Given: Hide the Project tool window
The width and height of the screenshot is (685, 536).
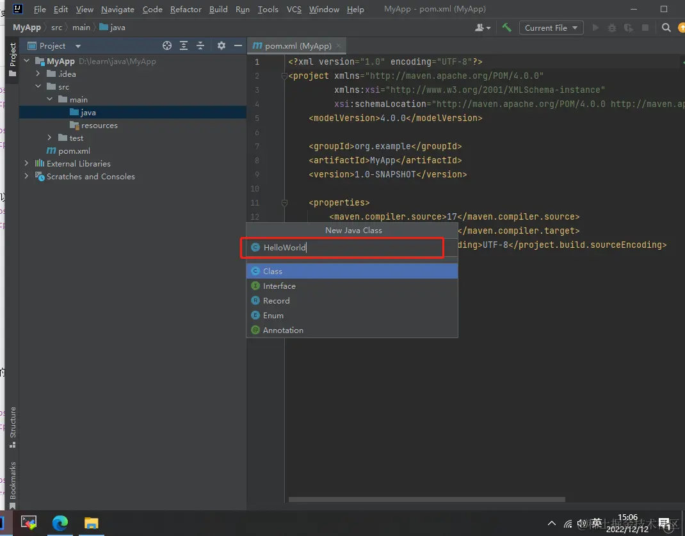Looking at the screenshot, I should point(238,45).
